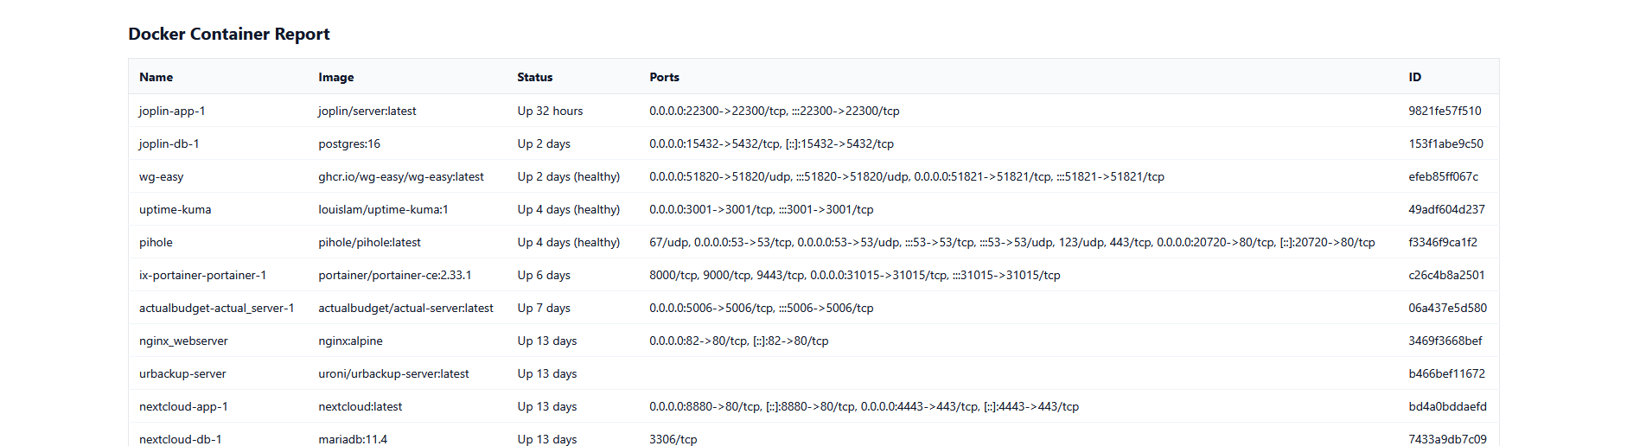Select the nextcloud-db-1 name cell
1627x446 pixels.
tap(181, 439)
